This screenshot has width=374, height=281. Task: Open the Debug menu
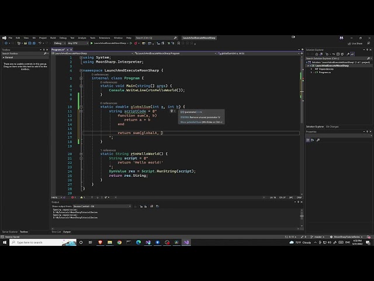[63, 37]
